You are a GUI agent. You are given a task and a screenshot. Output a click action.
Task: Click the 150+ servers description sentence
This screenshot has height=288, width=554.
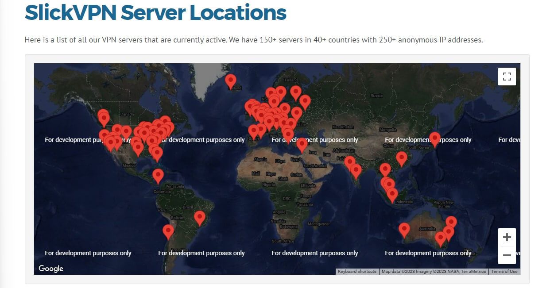coord(254,40)
